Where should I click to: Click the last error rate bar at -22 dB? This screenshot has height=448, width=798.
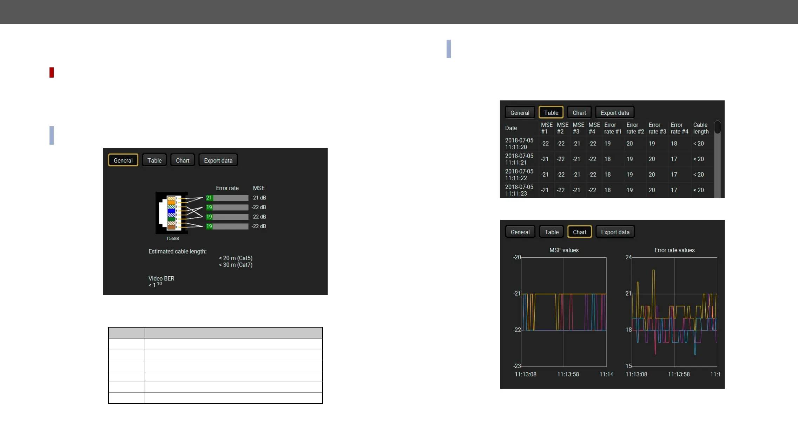click(x=227, y=226)
